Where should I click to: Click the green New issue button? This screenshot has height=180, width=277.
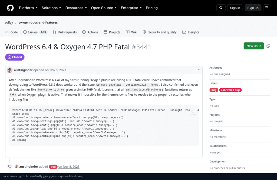(x=254, y=46)
